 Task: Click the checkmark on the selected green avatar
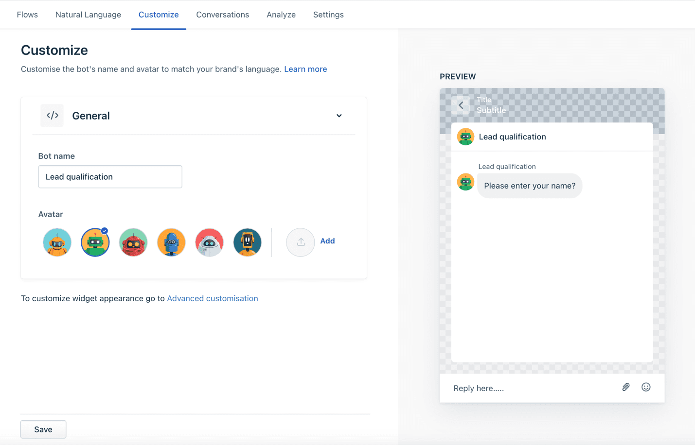click(x=104, y=232)
